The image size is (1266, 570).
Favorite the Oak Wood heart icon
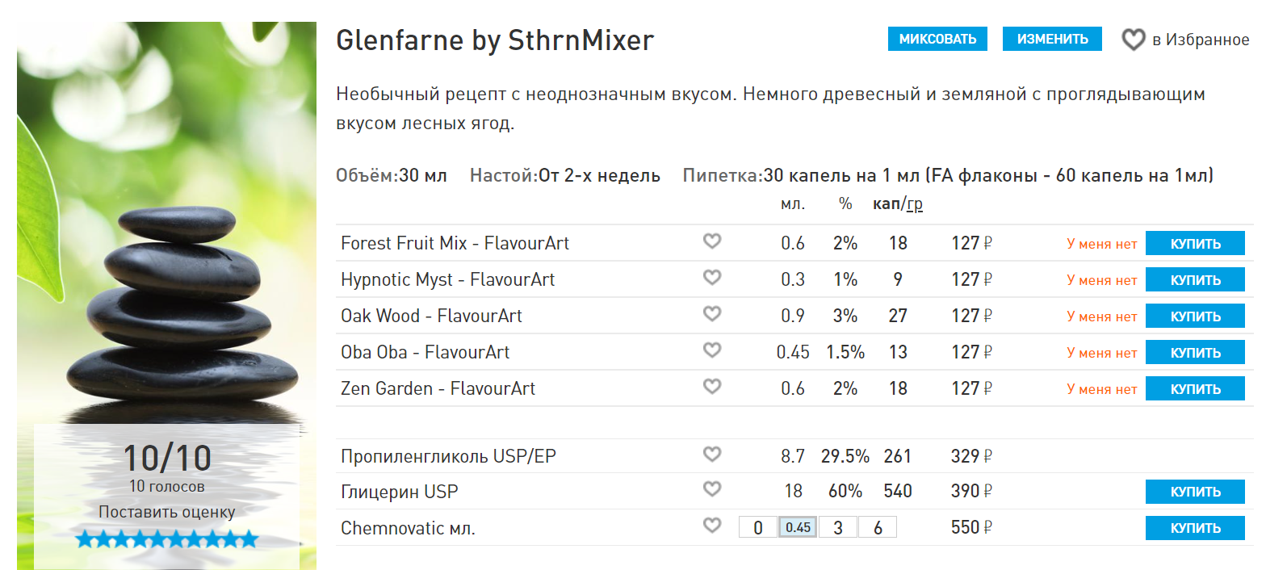click(711, 314)
